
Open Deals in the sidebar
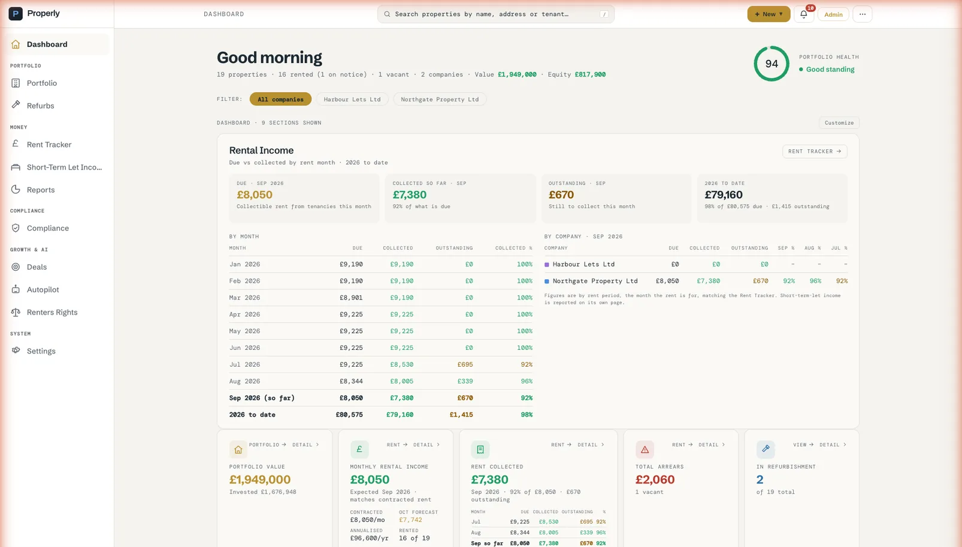58,267
